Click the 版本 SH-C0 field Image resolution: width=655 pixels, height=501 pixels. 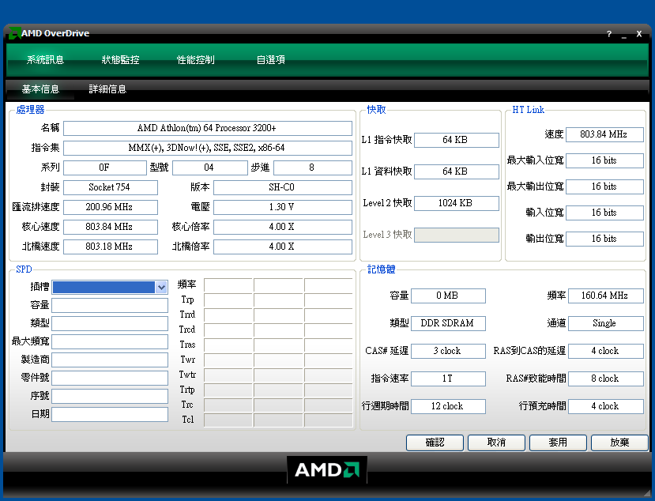coord(282,187)
